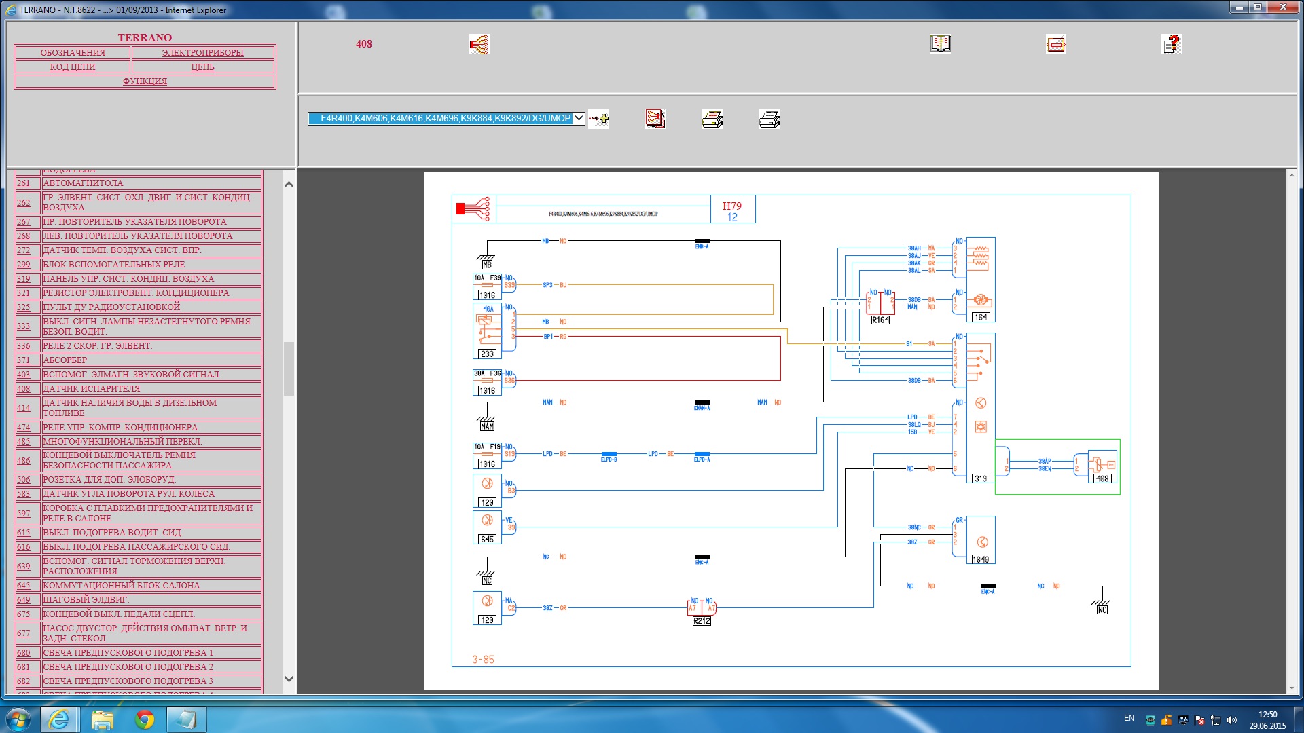Click component code link 583
Screen dimensions: 1304x733
24,494
